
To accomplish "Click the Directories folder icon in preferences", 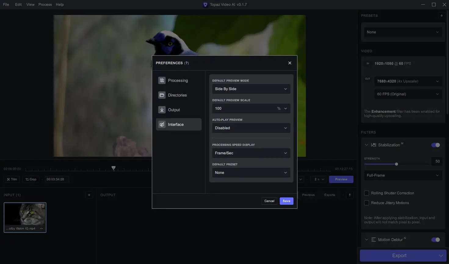I will (162, 95).
